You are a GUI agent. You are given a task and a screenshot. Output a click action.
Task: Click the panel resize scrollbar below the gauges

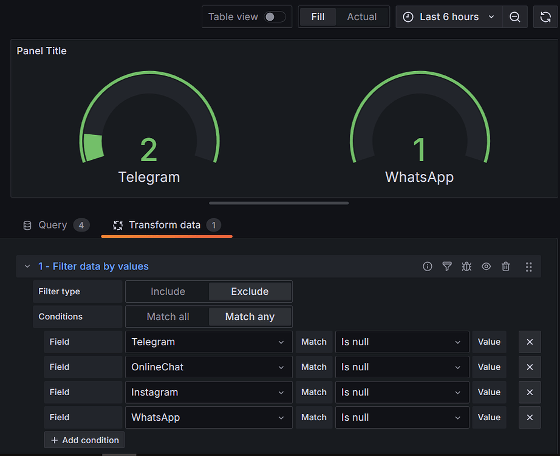pos(278,202)
